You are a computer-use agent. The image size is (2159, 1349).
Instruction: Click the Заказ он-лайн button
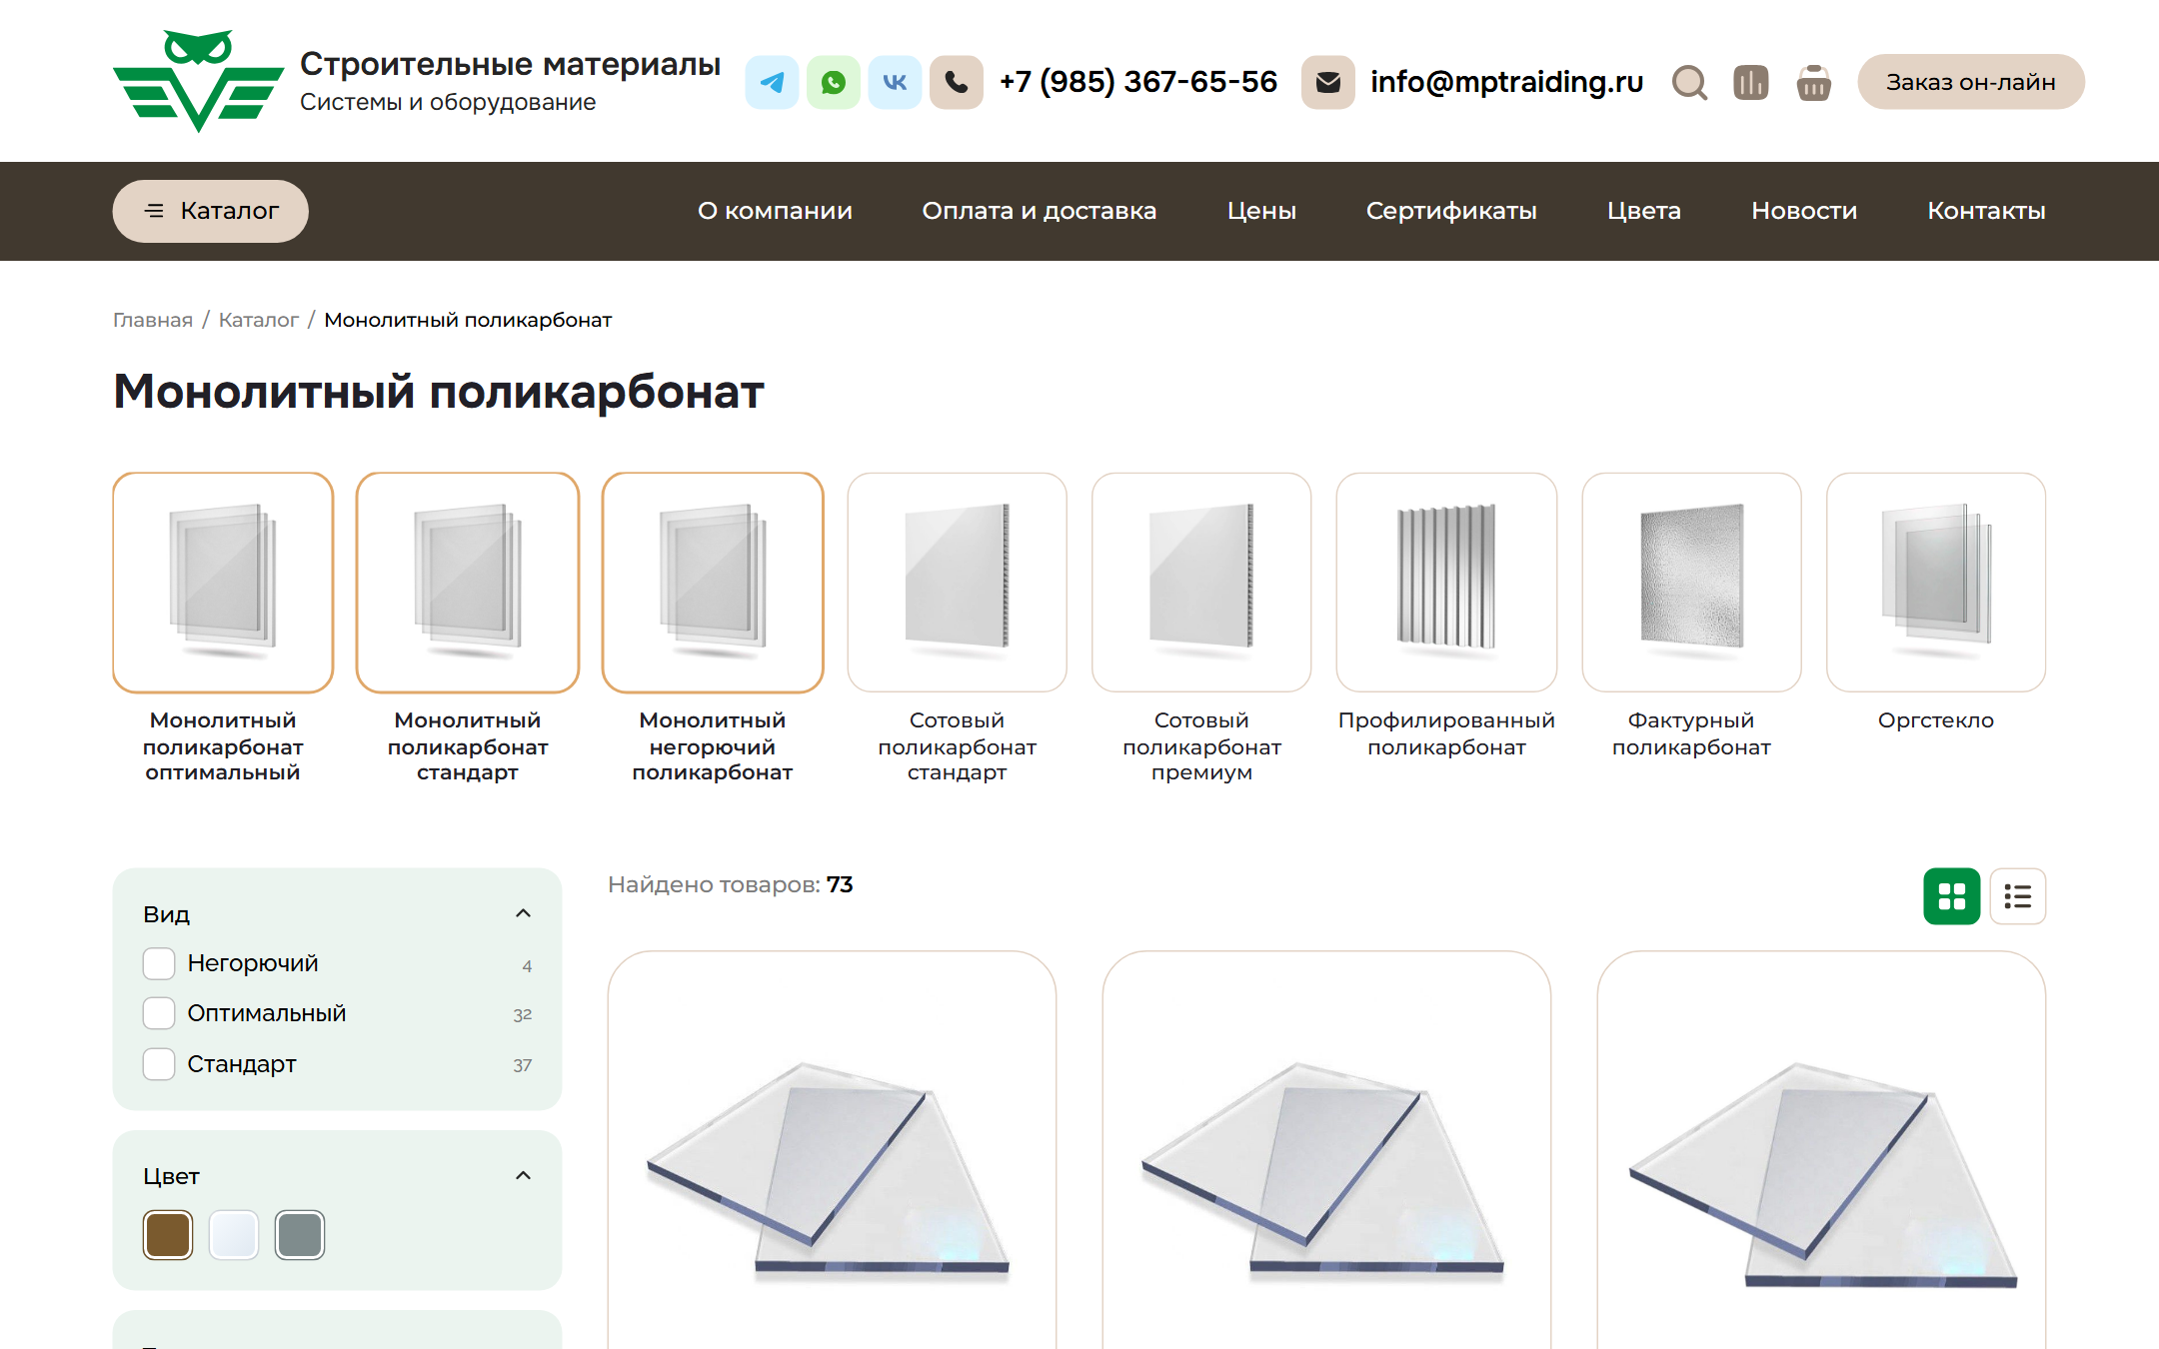1970,82
